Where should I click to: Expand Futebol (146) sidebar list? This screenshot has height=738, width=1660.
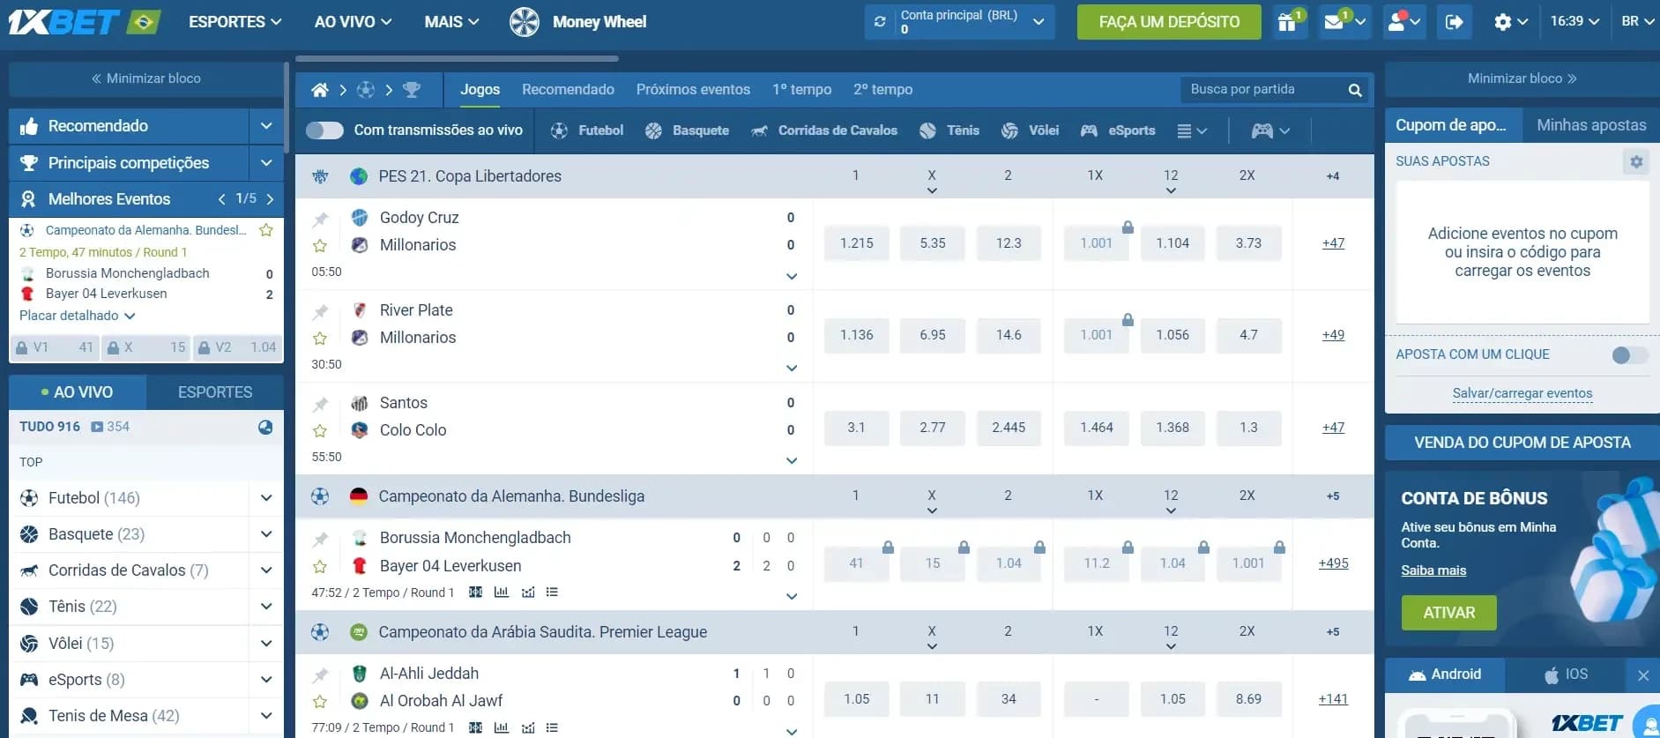[265, 498]
